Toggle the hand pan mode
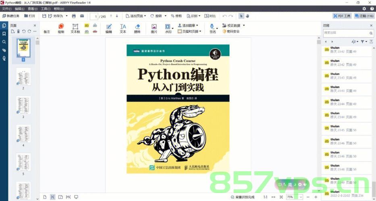 click(x=247, y=16)
